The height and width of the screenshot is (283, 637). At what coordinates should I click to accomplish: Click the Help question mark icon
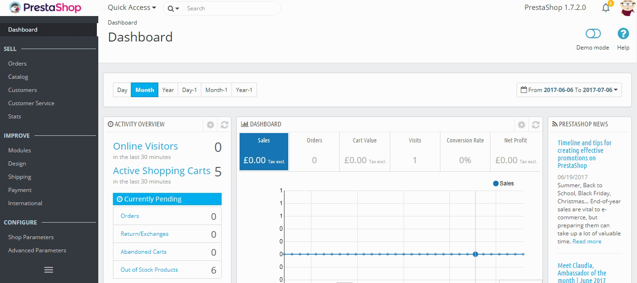(623, 34)
